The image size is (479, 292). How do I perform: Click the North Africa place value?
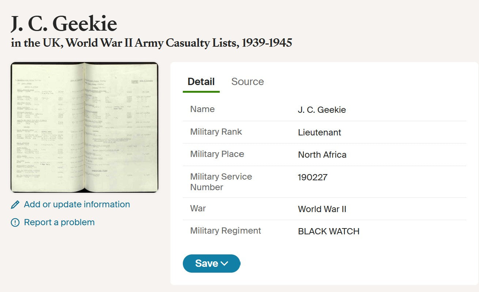click(x=322, y=155)
